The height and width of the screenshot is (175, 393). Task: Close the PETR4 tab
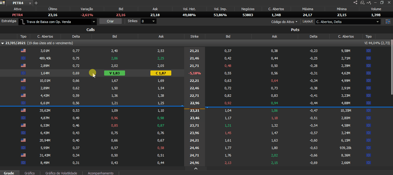30,3
